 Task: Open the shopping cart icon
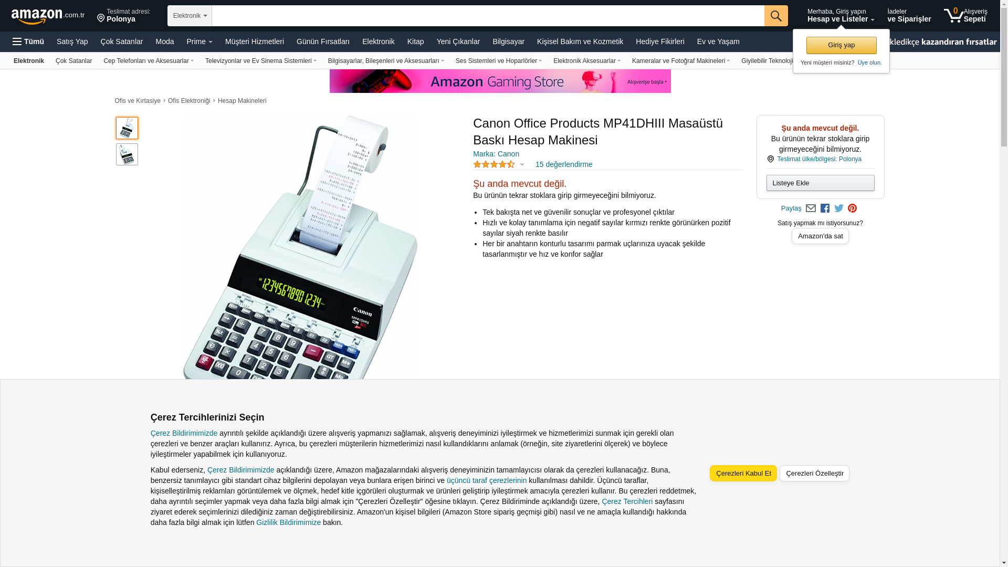(x=965, y=15)
